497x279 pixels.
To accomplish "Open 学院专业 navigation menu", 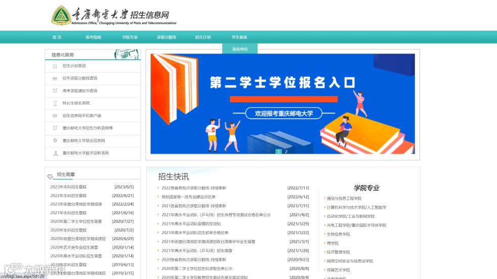I will pyautogui.click(x=130, y=37).
